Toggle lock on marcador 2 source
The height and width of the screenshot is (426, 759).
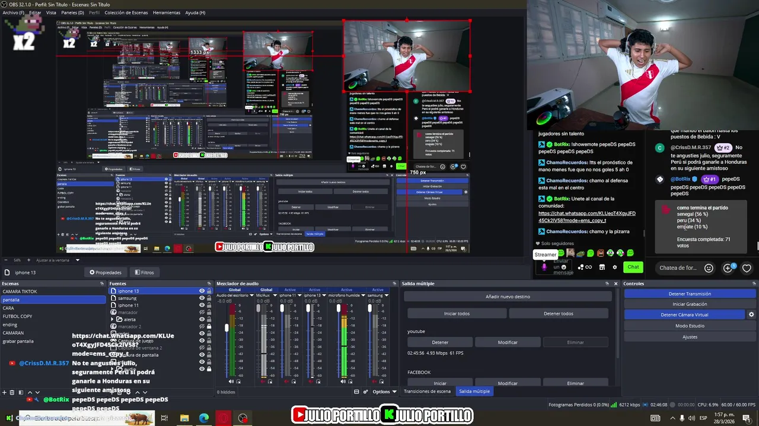(x=209, y=327)
